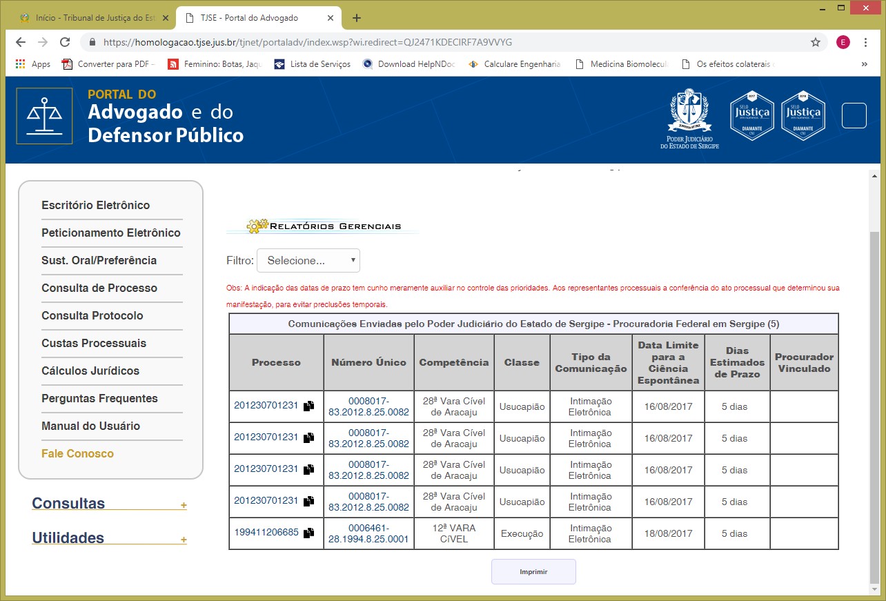Click the page vertical scrollbar
This screenshot has width=886, height=601.
pos(875,407)
